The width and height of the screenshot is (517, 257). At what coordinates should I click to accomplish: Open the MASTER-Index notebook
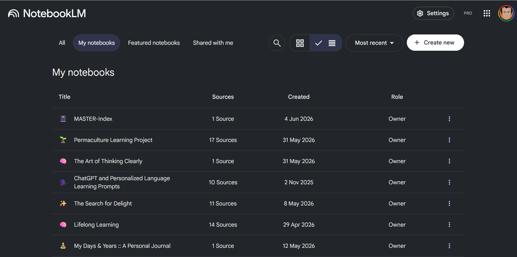pos(93,119)
